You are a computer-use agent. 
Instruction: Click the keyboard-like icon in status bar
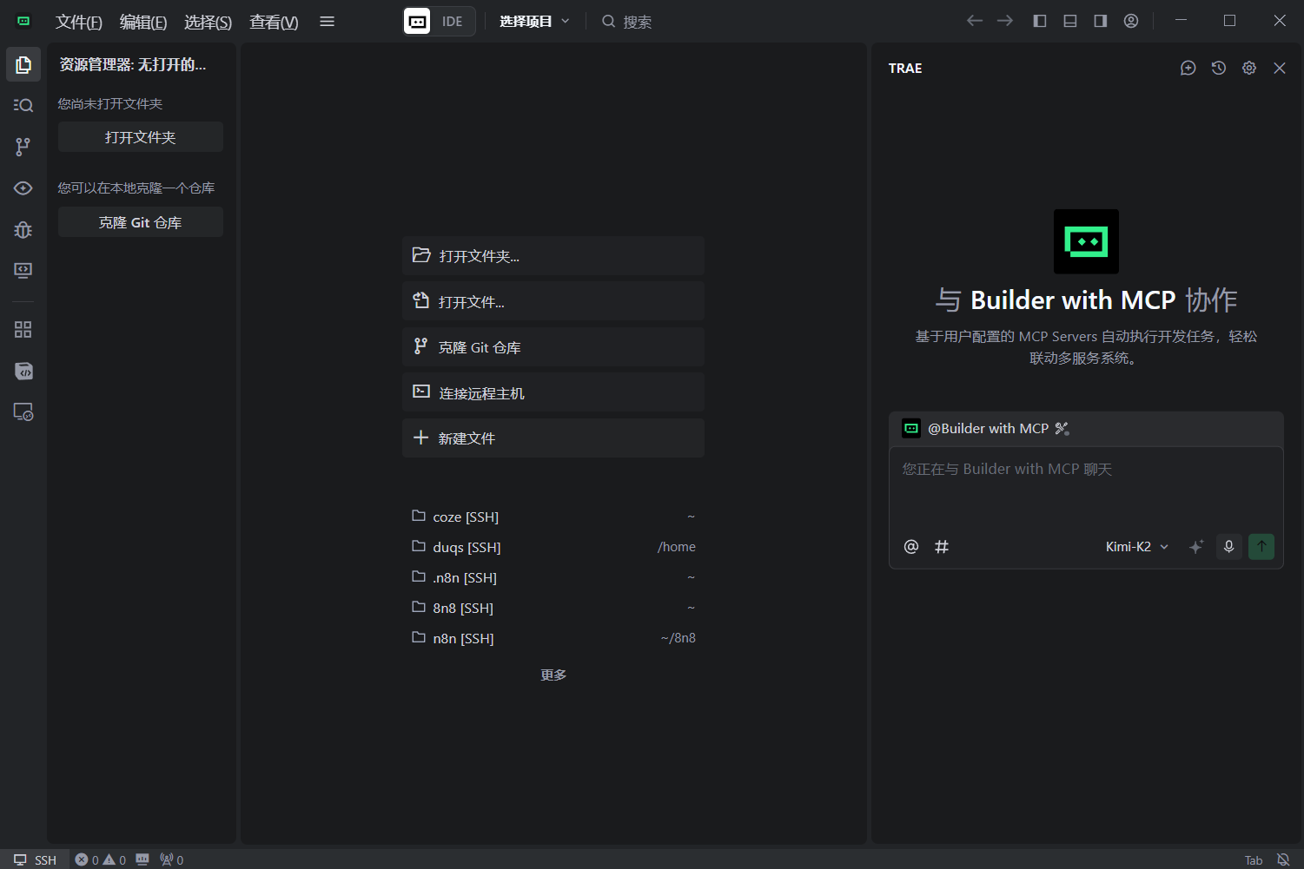tap(142, 859)
